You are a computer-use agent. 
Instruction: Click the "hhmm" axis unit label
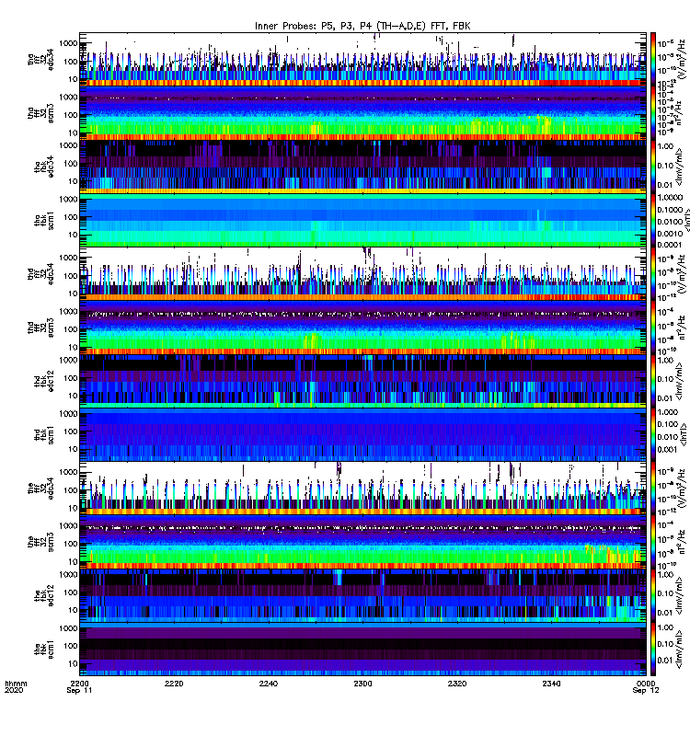pyautogui.click(x=16, y=684)
